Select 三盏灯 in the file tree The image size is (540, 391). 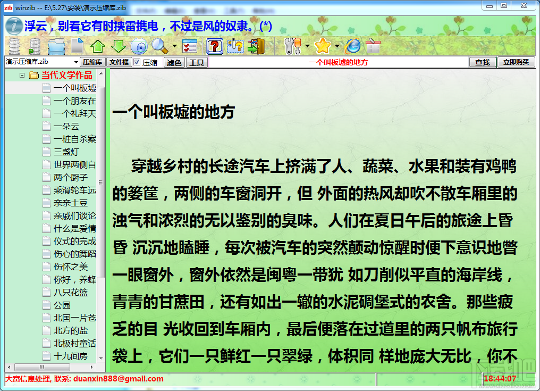tap(66, 152)
